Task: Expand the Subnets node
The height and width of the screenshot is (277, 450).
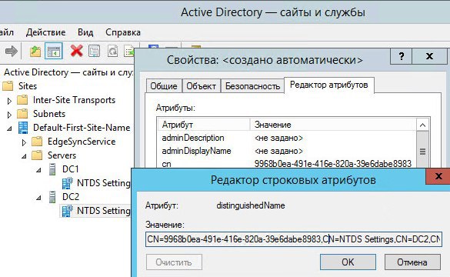Action: [9, 115]
